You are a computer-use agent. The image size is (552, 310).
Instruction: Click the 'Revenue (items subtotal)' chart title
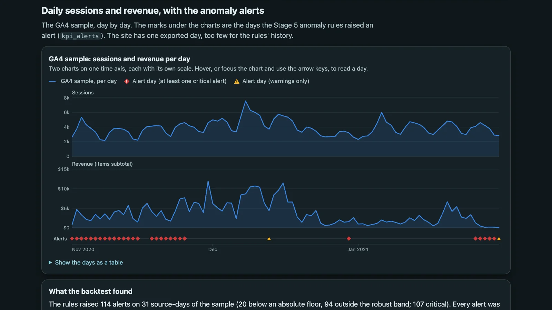[x=102, y=164]
